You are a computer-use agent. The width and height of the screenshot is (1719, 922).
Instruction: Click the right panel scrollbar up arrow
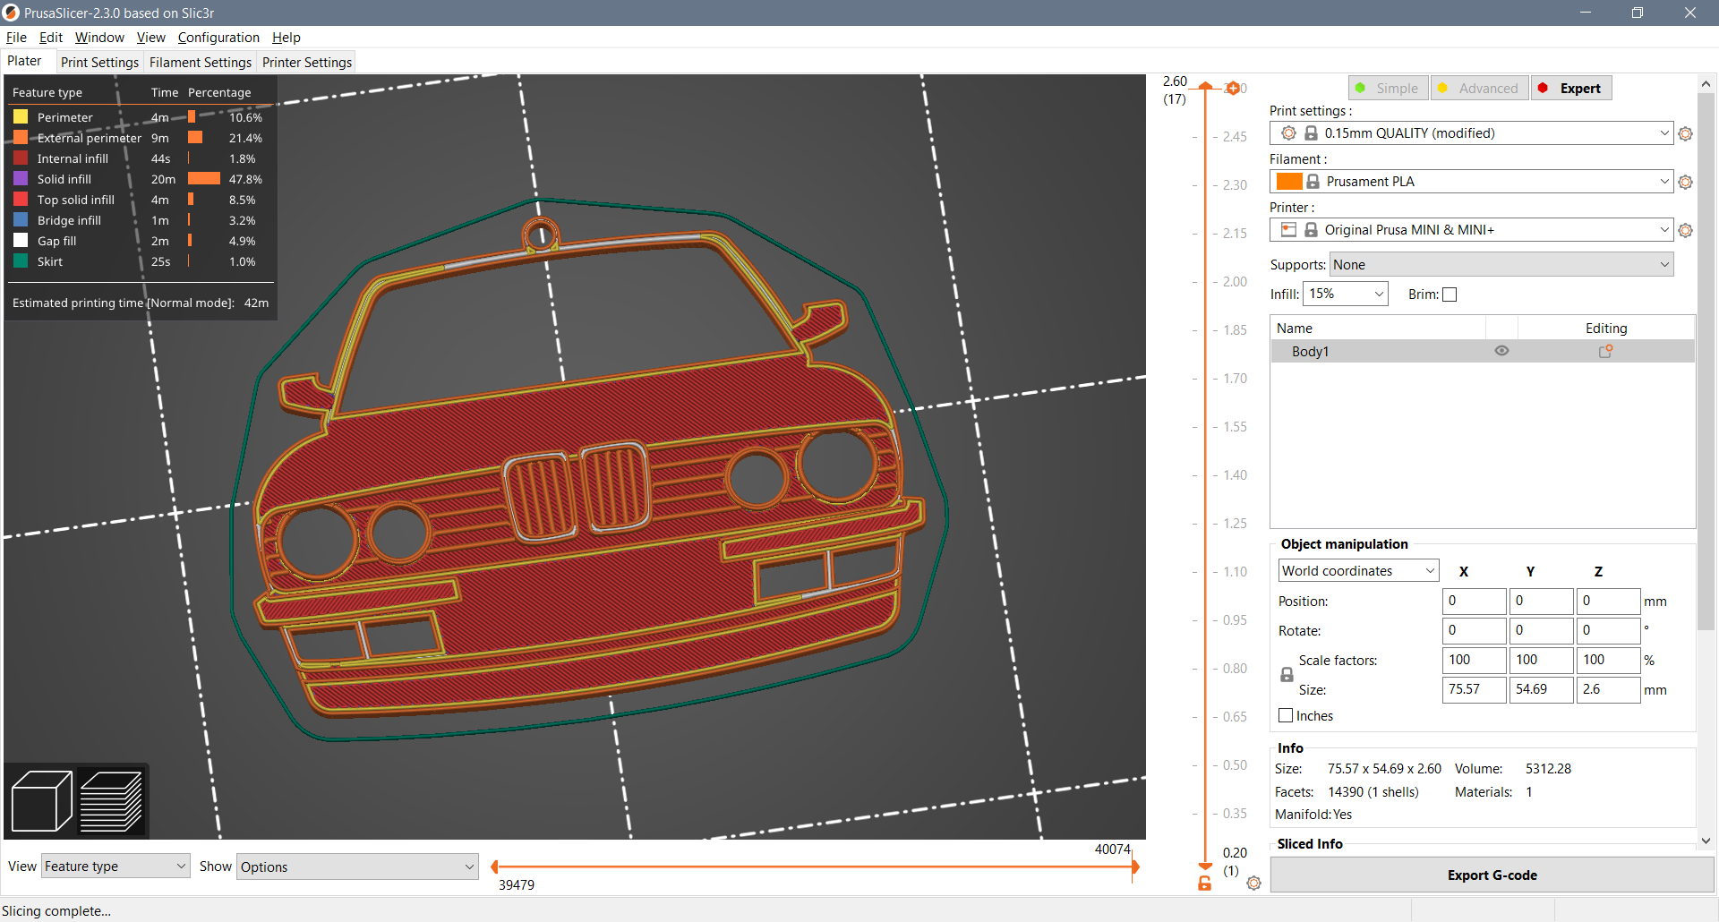click(x=1706, y=84)
